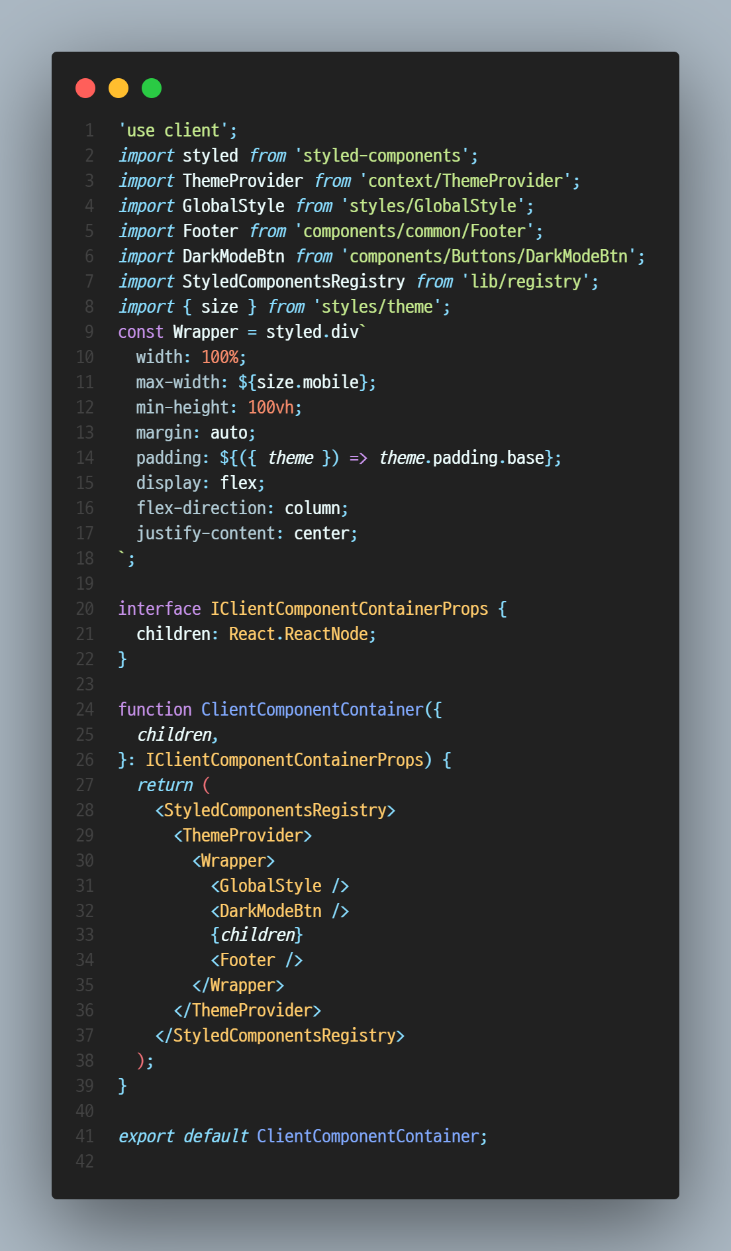Image resolution: width=731 pixels, height=1251 pixels.
Task: Click closing Wrapper tag
Action: [238, 985]
